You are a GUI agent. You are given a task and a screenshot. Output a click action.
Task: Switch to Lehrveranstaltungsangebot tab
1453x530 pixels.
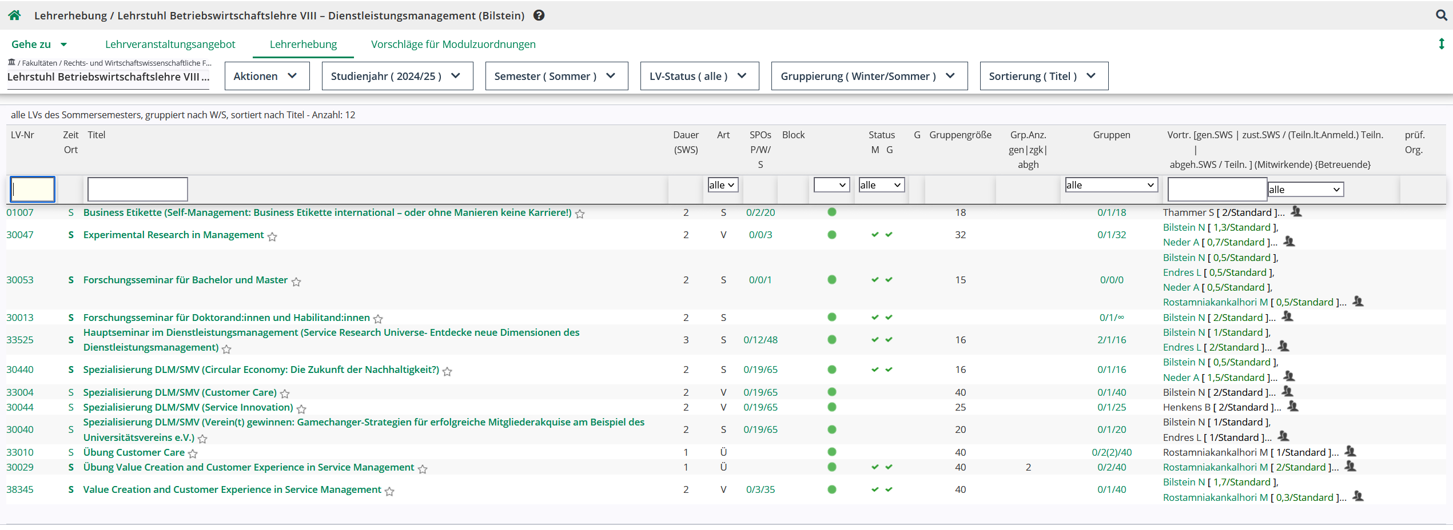170,44
